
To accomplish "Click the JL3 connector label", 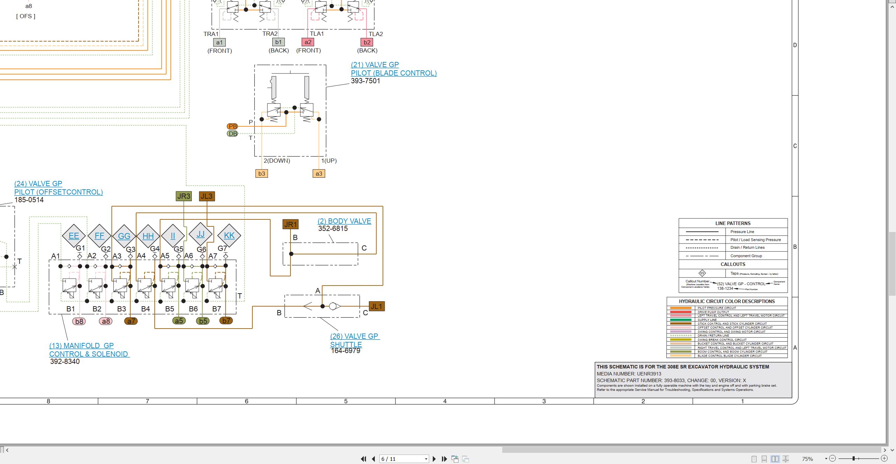I will [206, 196].
